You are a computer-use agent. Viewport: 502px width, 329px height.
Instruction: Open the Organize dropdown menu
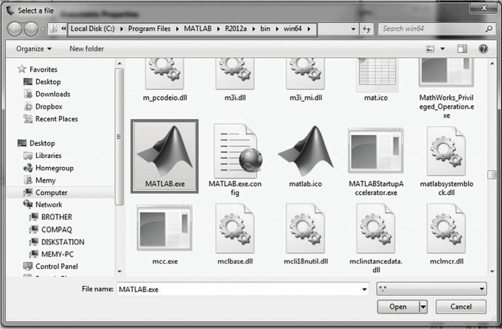[34, 49]
